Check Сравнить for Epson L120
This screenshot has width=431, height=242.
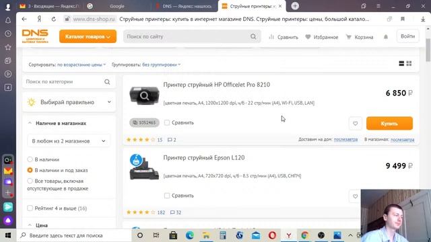(167, 196)
